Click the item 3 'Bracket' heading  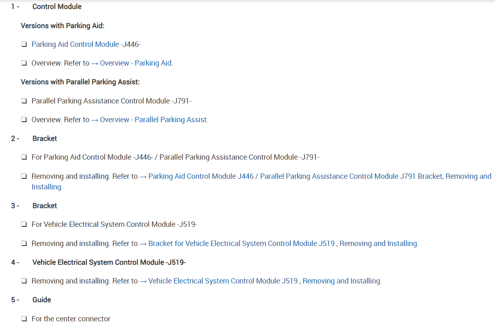click(x=44, y=206)
